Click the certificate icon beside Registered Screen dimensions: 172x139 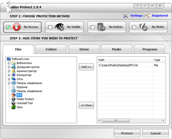click(x=148, y=16)
